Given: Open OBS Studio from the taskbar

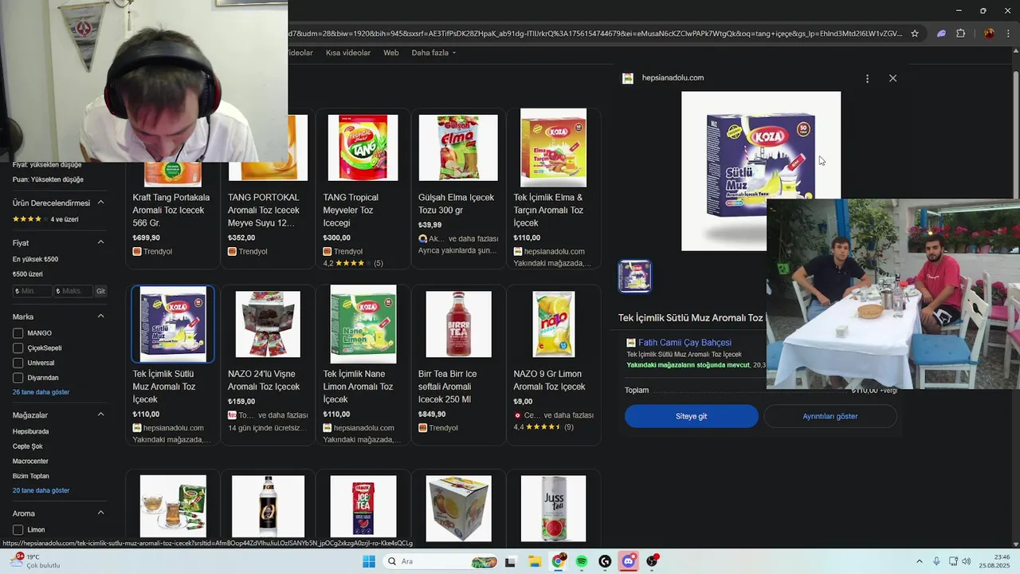Looking at the screenshot, I should 653,561.
